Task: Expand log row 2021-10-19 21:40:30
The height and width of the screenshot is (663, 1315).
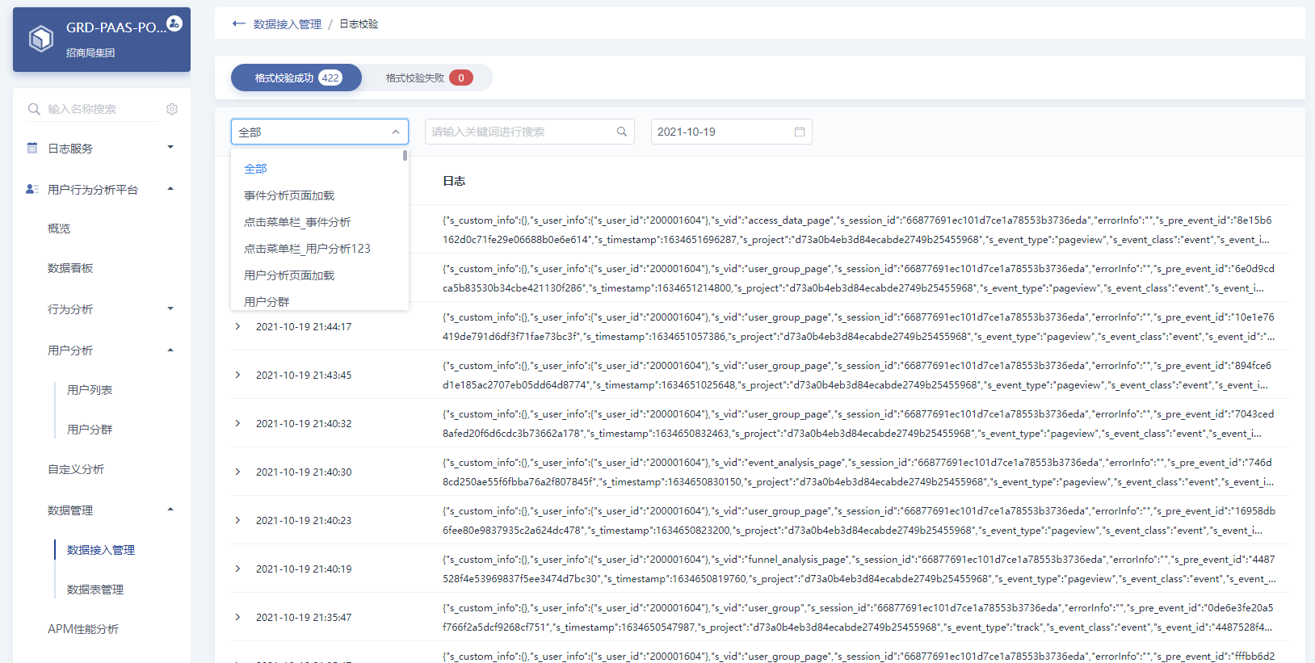Action: pos(237,472)
